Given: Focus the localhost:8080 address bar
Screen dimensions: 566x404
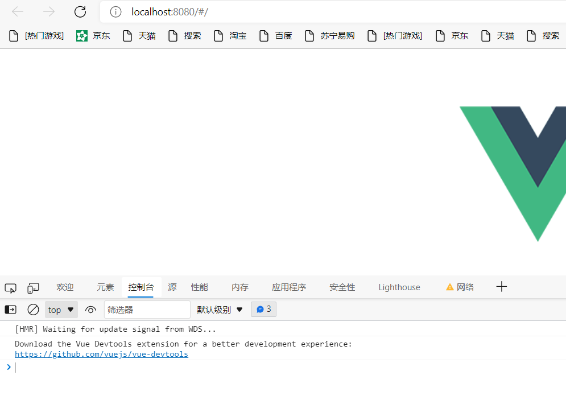Looking at the screenshot, I should (x=332, y=12).
